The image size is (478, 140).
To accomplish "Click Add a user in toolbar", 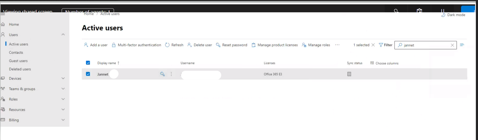I will [96, 45].
